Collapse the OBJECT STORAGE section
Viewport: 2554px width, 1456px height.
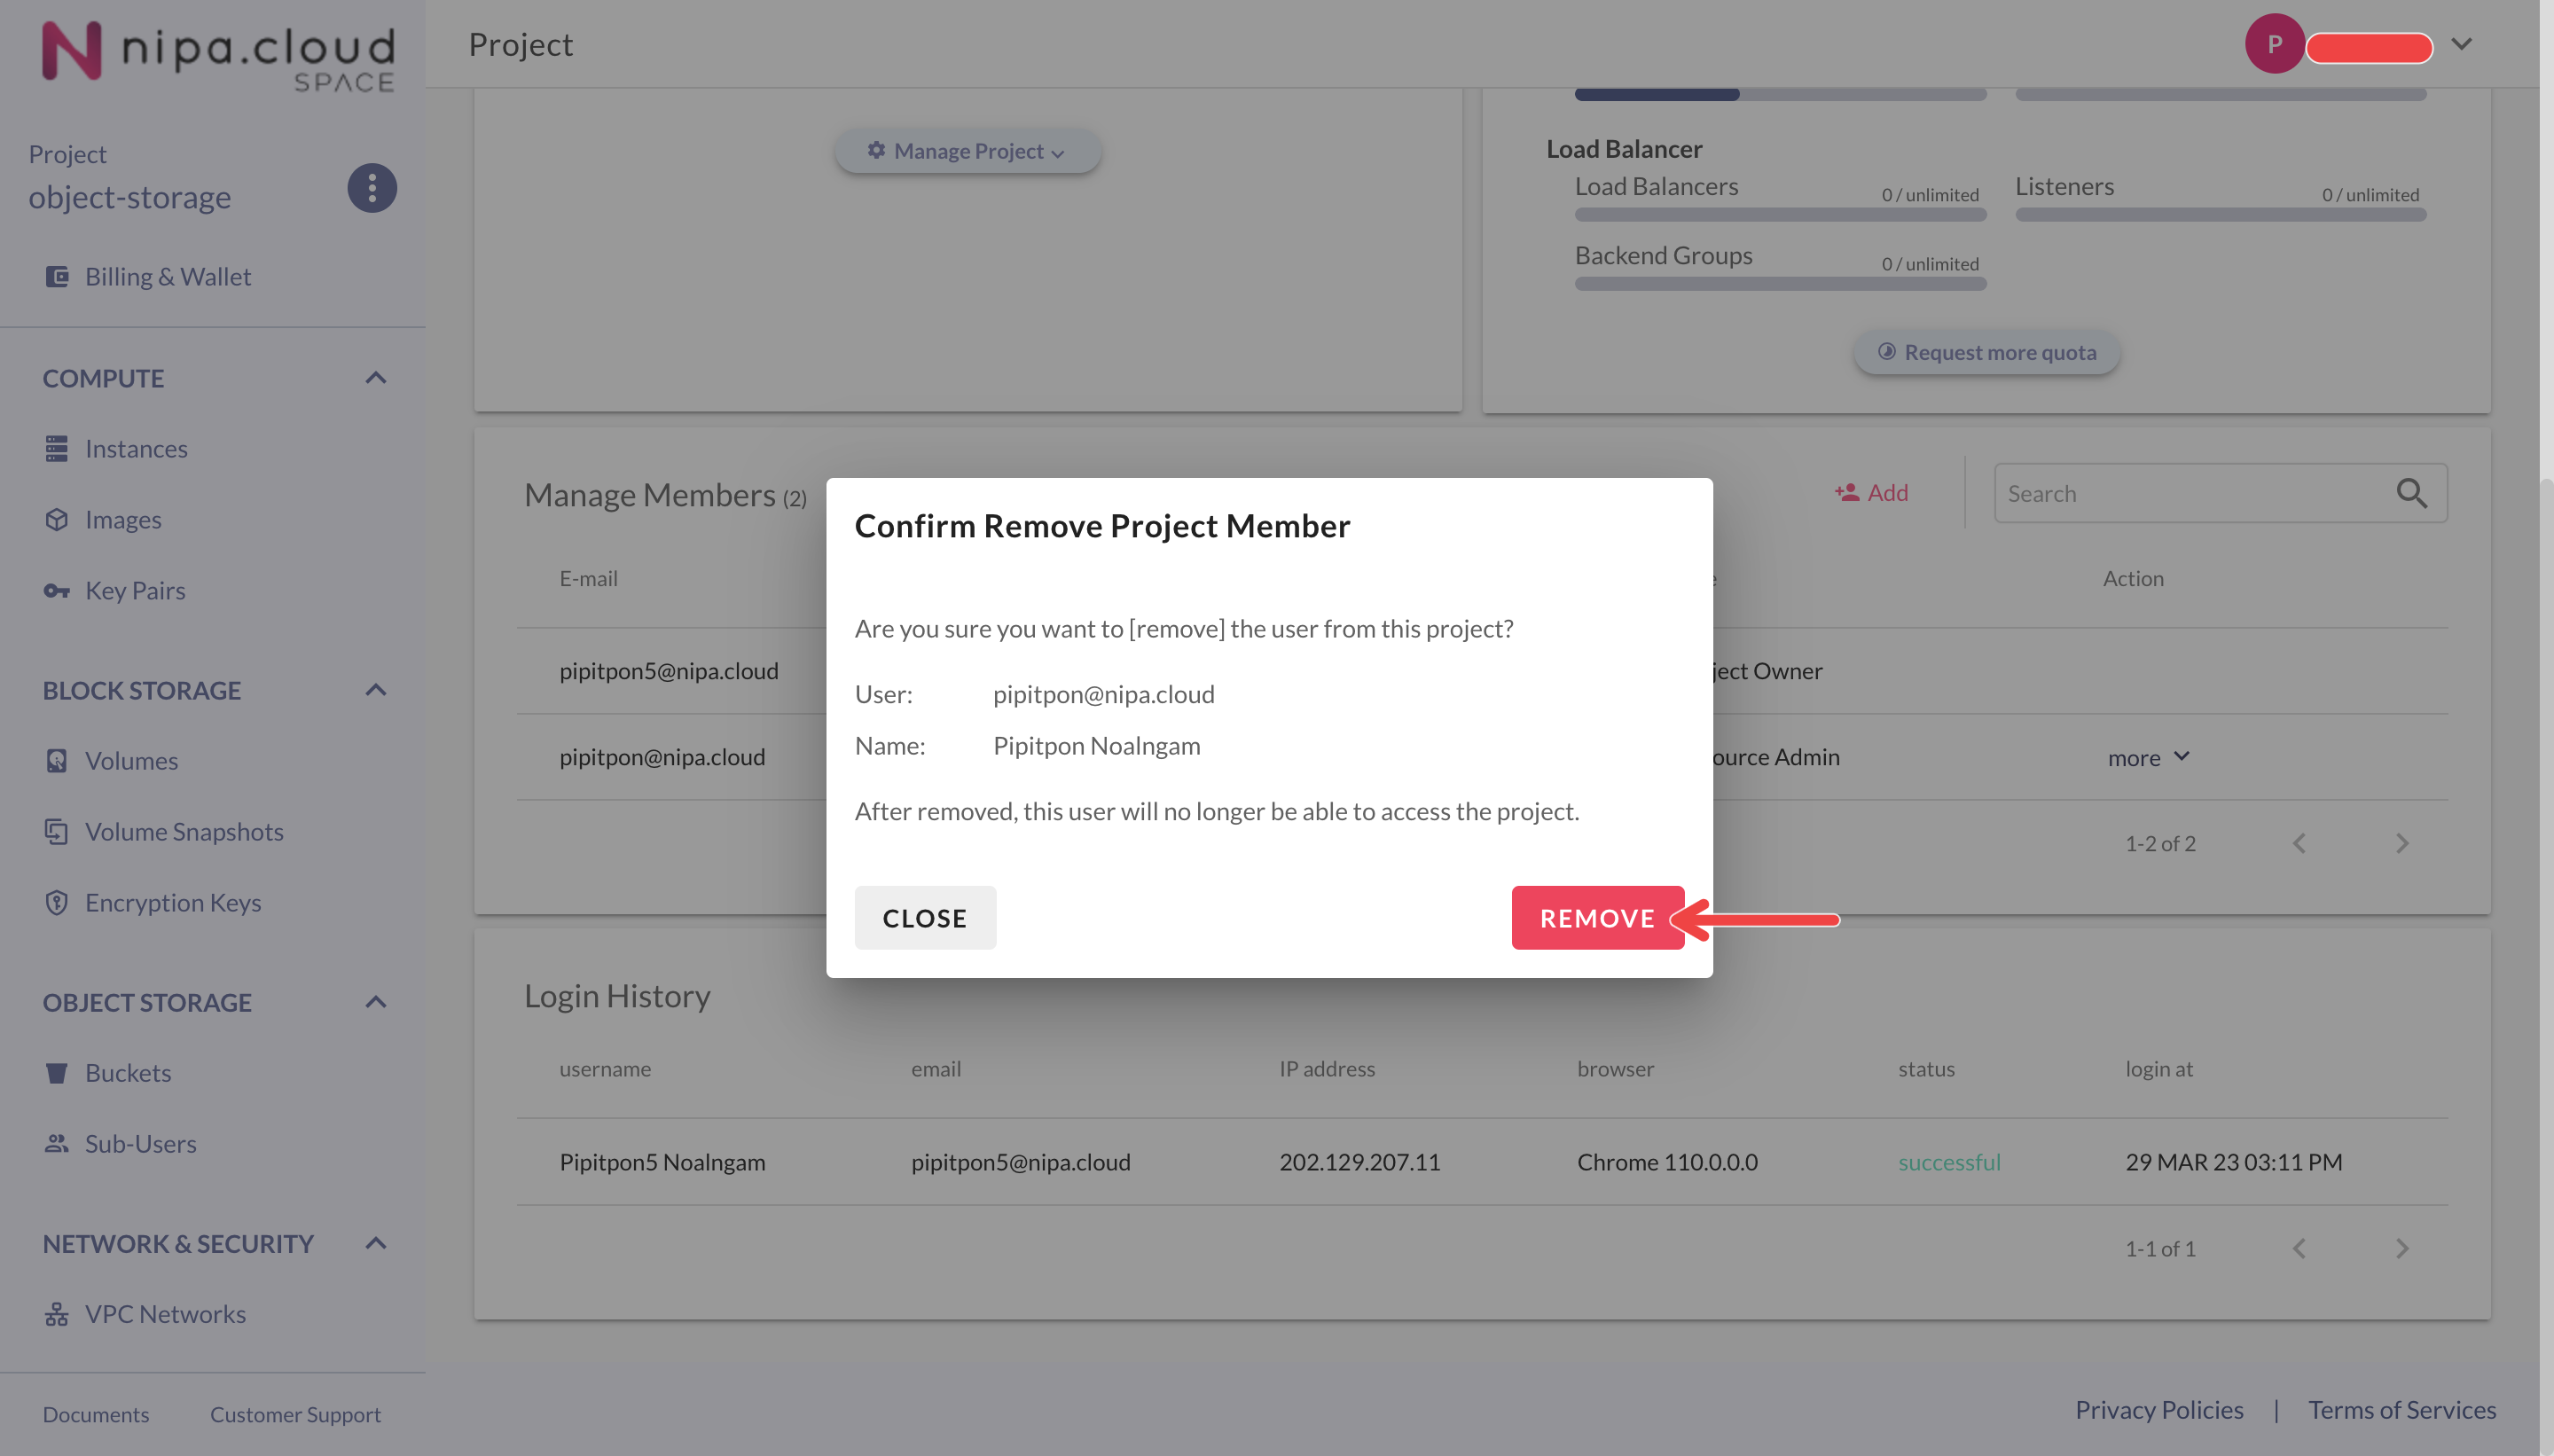(x=376, y=1002)
